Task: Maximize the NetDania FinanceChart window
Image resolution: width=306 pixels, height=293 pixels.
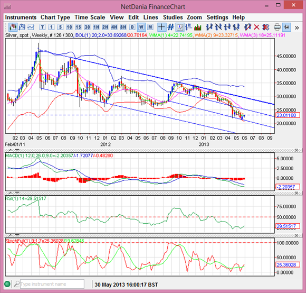Action: click(278, 5)
